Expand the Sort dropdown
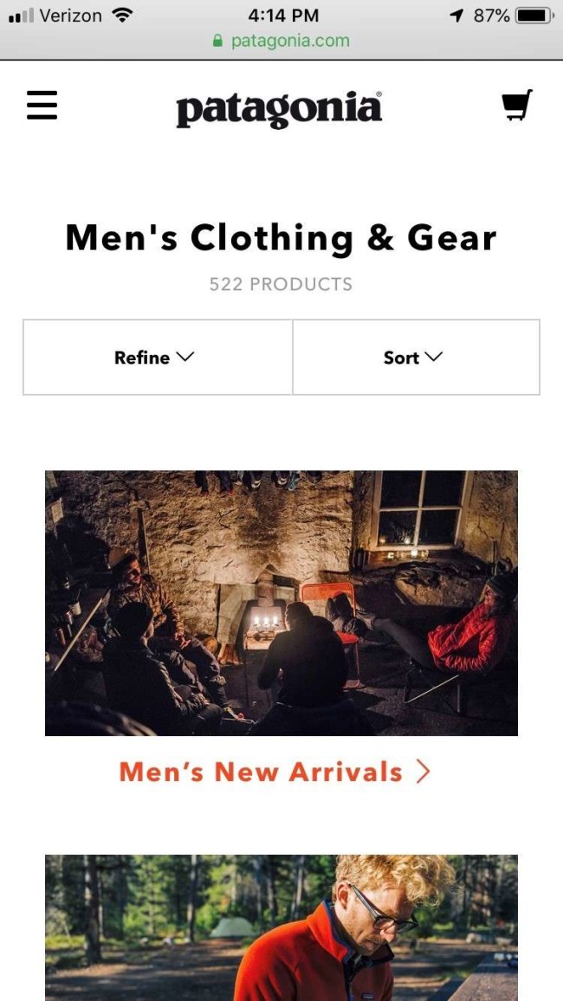 pyautogui.click(x=416, y=358)
